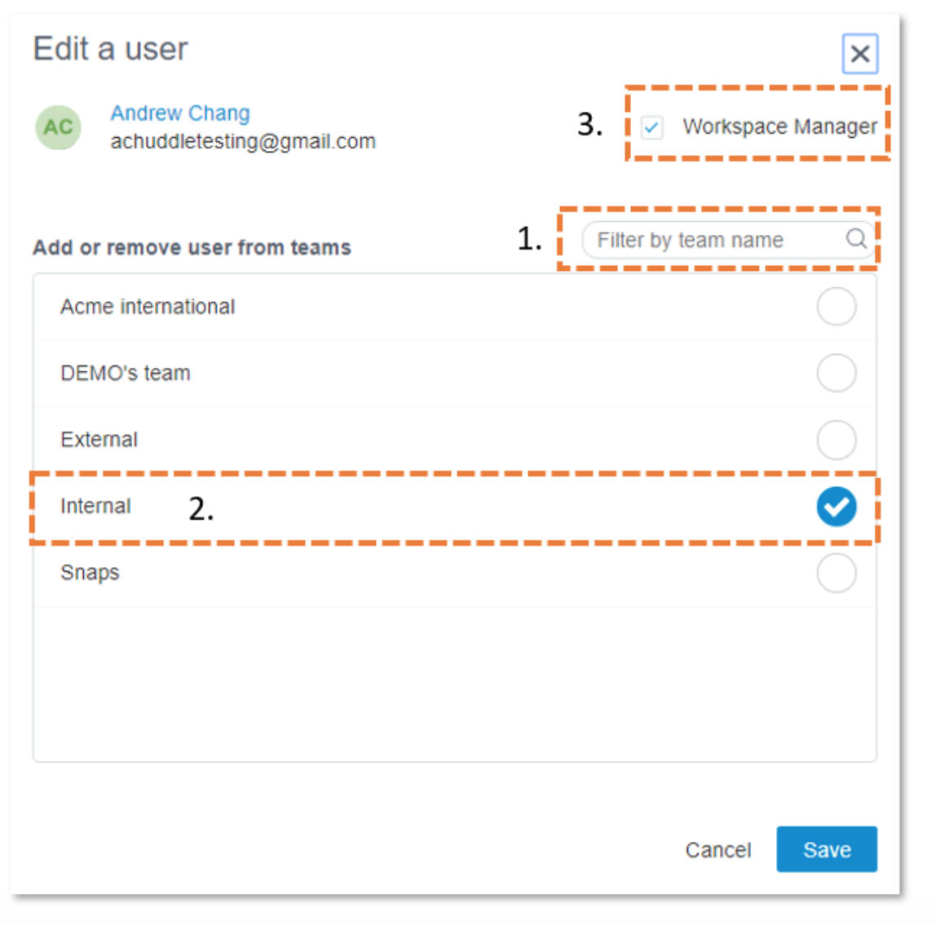Image resolution: width=936 pixels, height=925 pixels.
Task: Click the Add or remove user from teams heading
Action: point(192,247)
